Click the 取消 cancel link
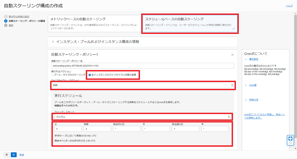297x159 pixels. 22,155
